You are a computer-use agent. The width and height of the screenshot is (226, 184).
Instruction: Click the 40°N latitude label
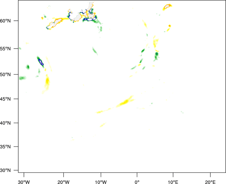[x=5, y=123]
